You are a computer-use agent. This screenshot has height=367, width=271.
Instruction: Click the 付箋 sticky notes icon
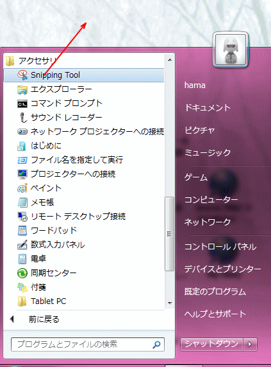22,287
